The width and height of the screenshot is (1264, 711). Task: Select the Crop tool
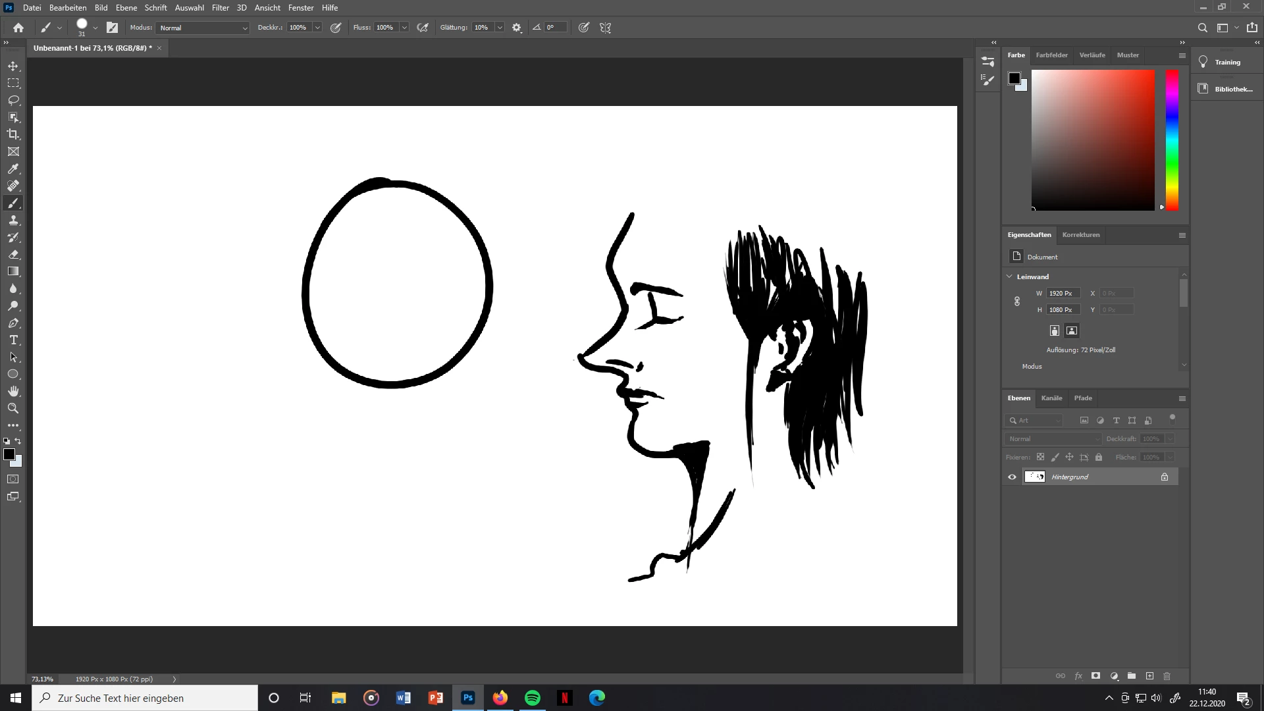pos(13,134)
